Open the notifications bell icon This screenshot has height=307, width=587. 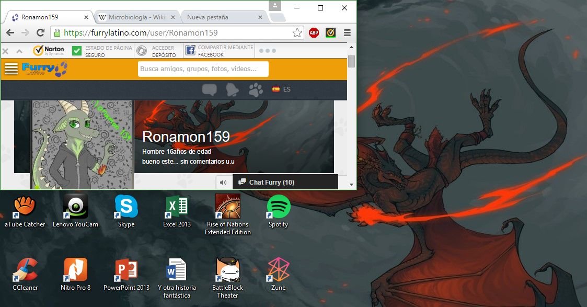pos(232,90)
